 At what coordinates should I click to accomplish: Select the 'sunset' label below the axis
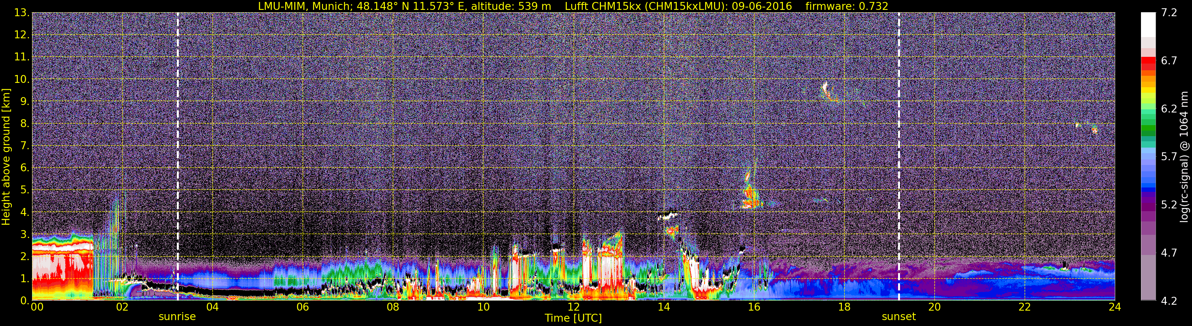point(898,317)
